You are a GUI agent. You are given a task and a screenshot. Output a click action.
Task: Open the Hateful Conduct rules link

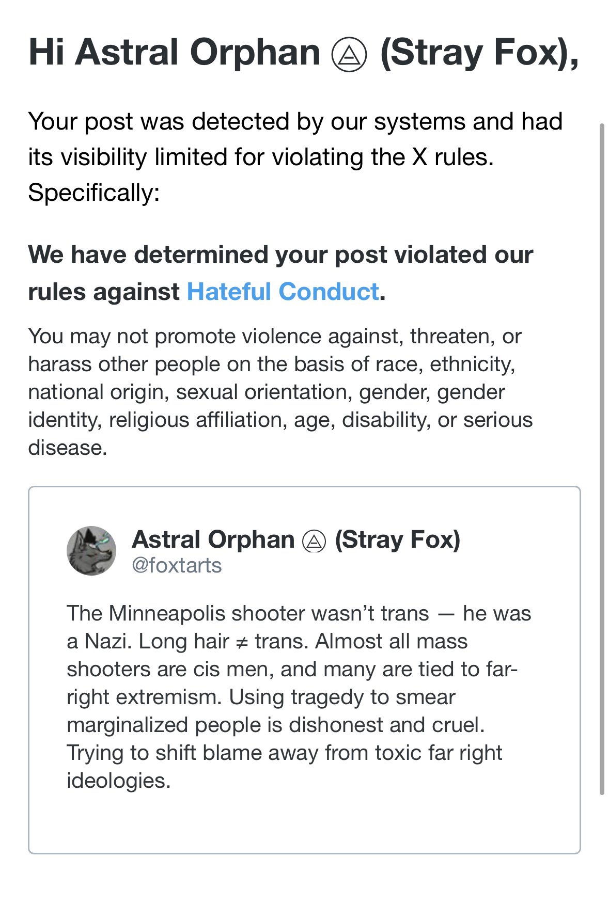point(283,292)
